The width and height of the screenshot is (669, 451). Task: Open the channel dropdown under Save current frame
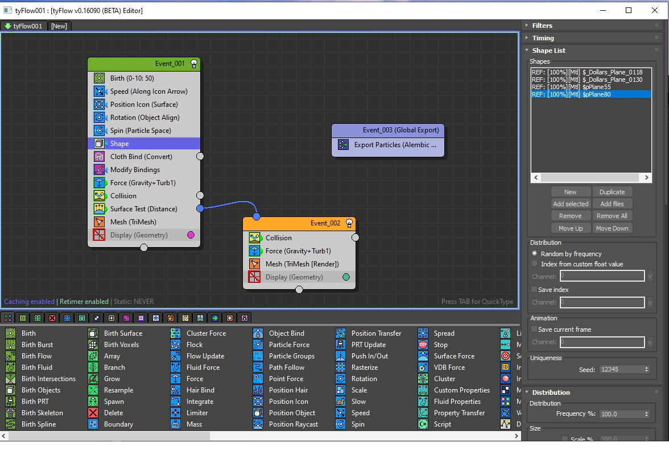(650, 342)
